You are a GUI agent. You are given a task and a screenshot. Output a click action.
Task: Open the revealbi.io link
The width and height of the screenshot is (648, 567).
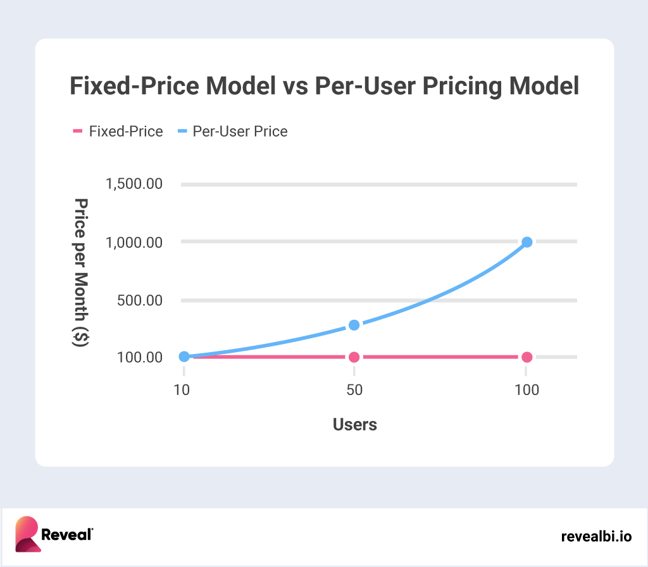coord(596,537)
